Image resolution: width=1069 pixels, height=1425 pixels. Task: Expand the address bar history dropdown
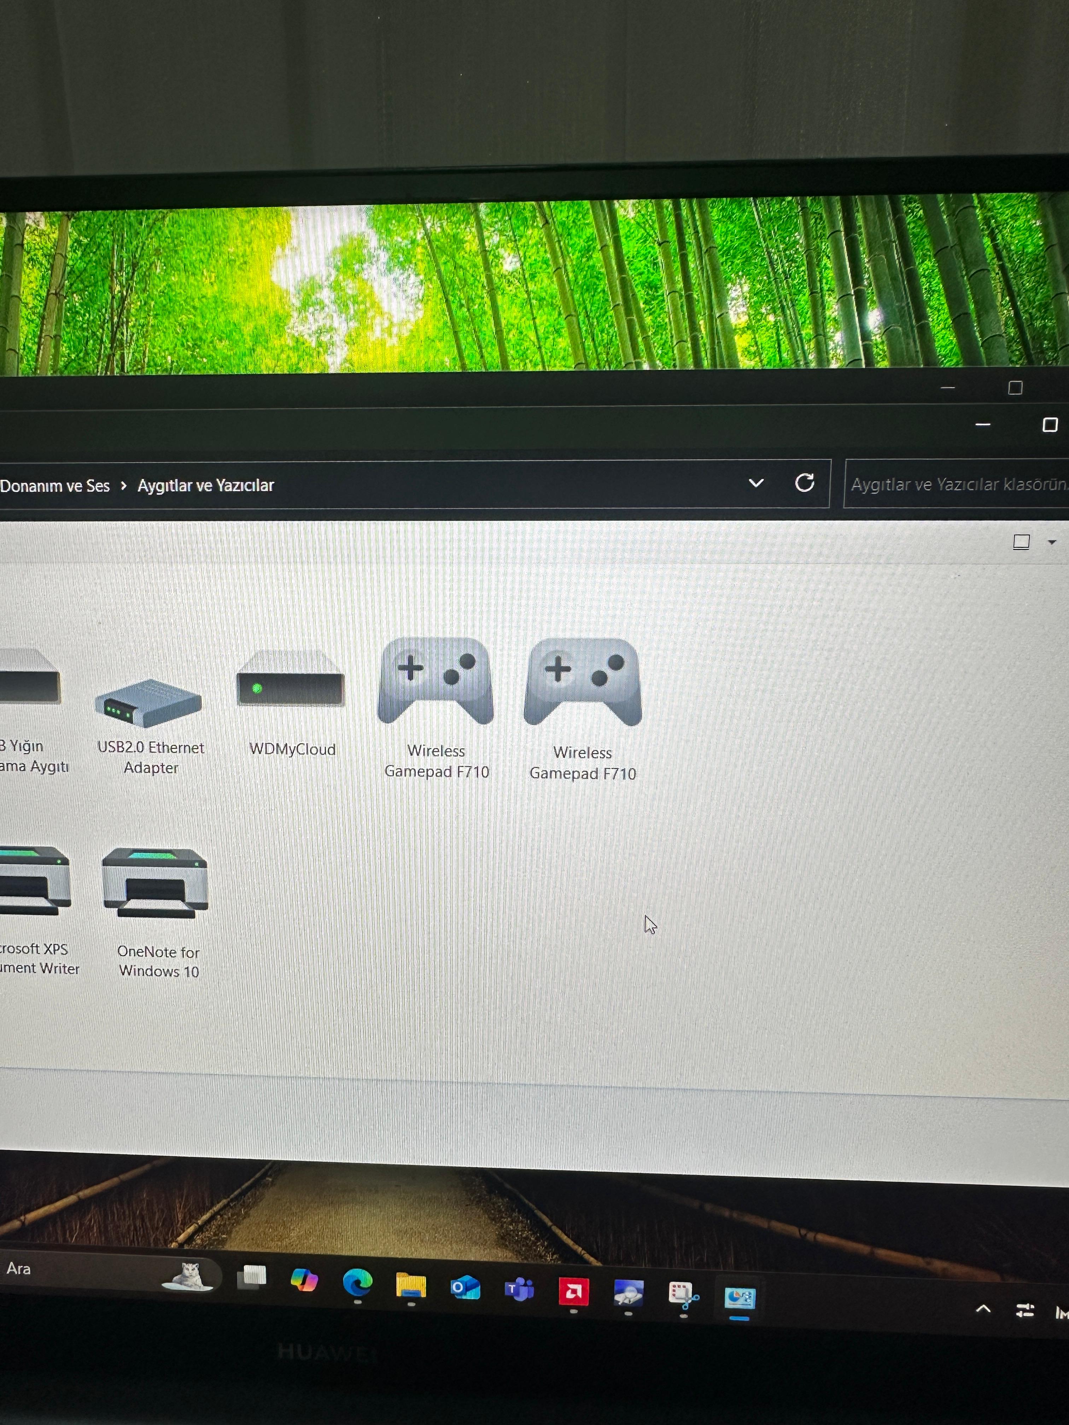tap(756, 483)
